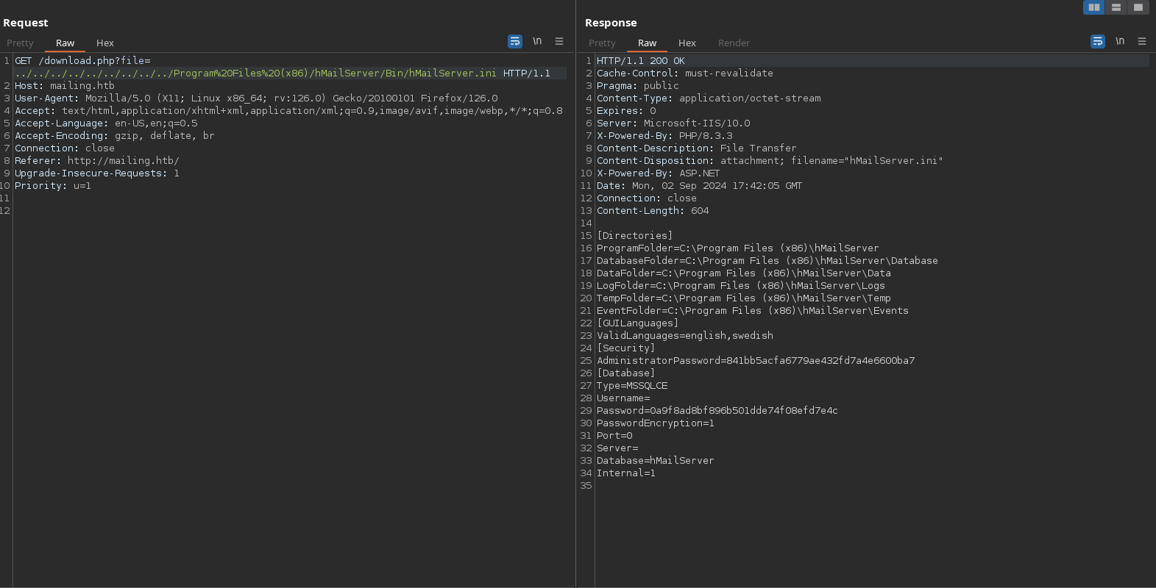Click the Accept-Language header in request
The width and height of the screenshot is (1156, 588).
pos(106,123)
